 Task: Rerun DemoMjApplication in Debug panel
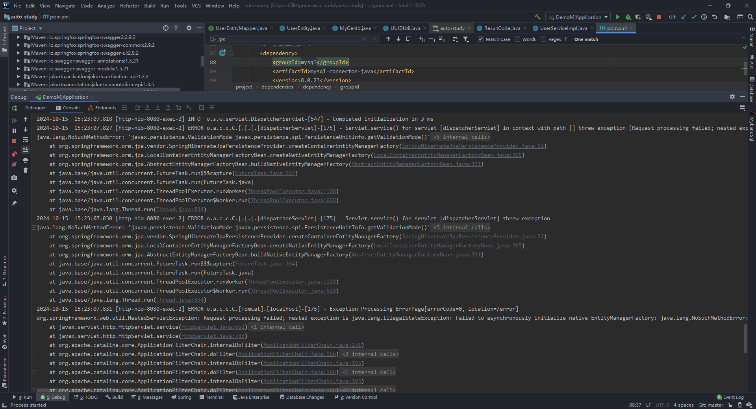tap(15, 108)
